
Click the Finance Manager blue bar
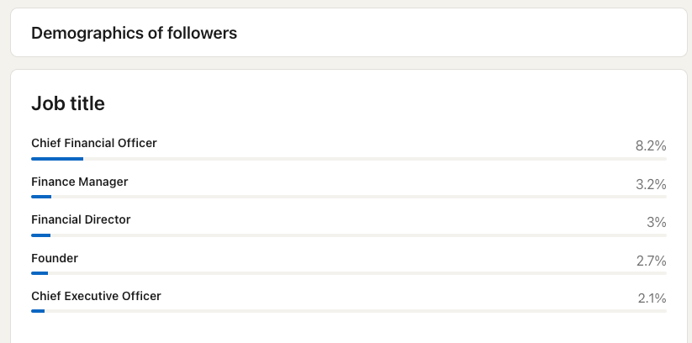pos(41,197)
